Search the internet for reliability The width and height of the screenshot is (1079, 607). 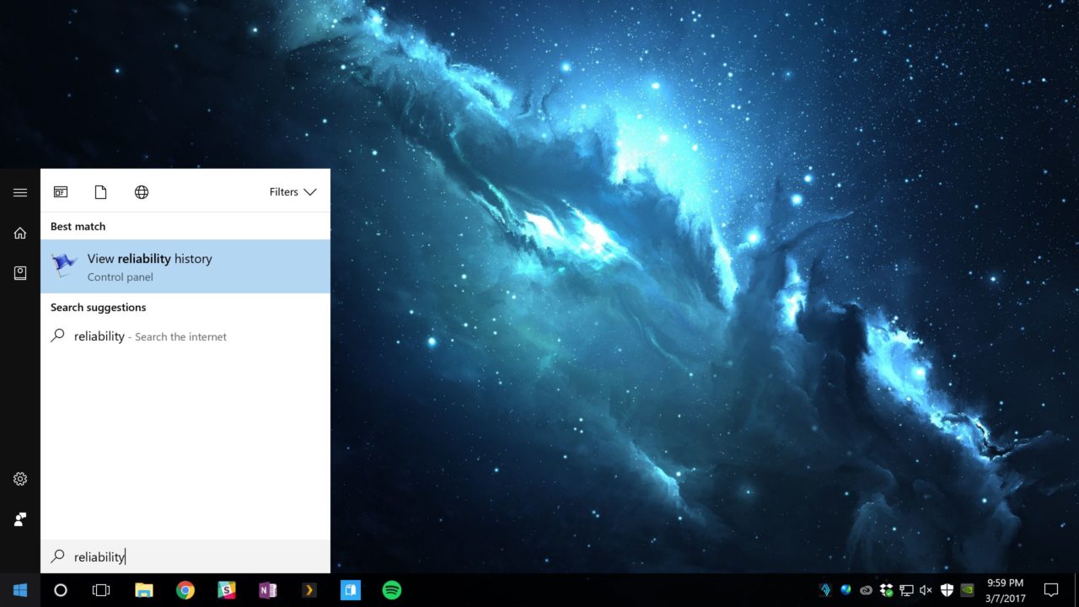click(185, 336)
